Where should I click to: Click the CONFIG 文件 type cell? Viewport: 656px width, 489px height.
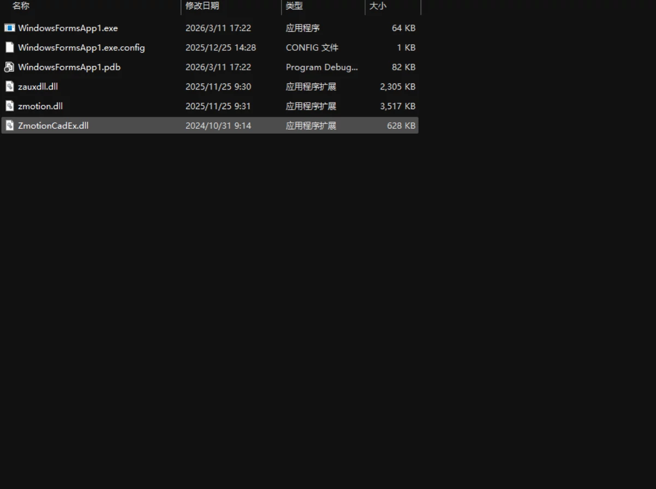[x=312, y=47]
